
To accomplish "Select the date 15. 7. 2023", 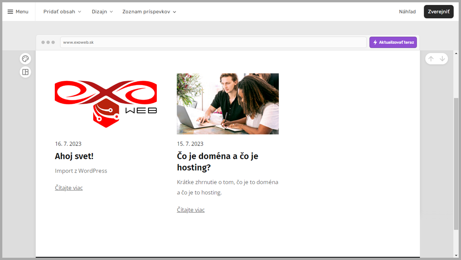I will tap(190, 144).
